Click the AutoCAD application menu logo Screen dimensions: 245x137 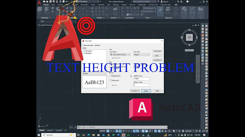39,2
